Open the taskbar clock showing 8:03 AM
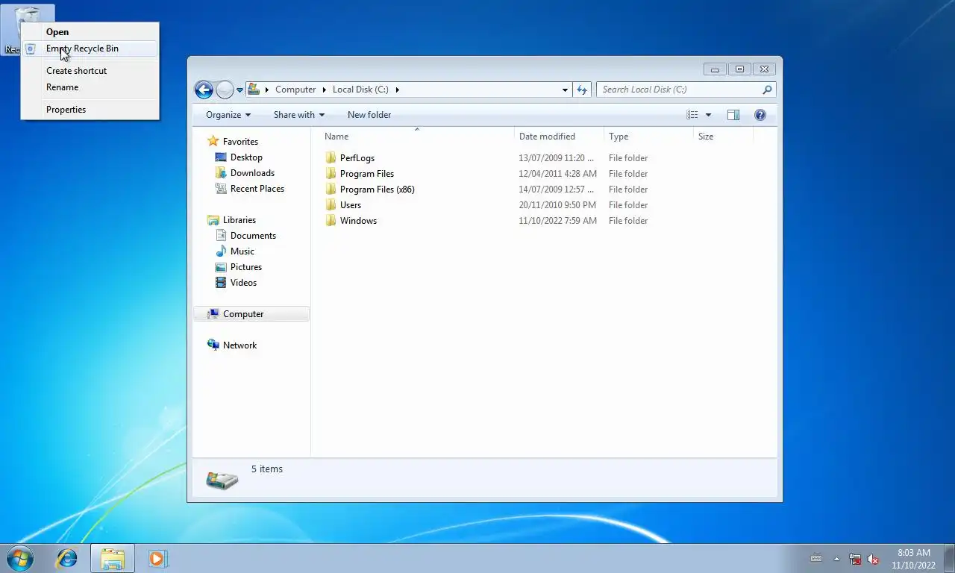The width and height of the screenshot is (955, 573). (913, 559)
